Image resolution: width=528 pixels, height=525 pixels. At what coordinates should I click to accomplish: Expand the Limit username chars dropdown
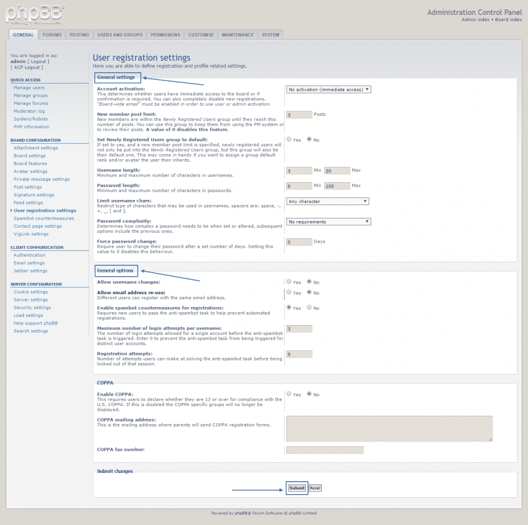click(x=327, y=201)
